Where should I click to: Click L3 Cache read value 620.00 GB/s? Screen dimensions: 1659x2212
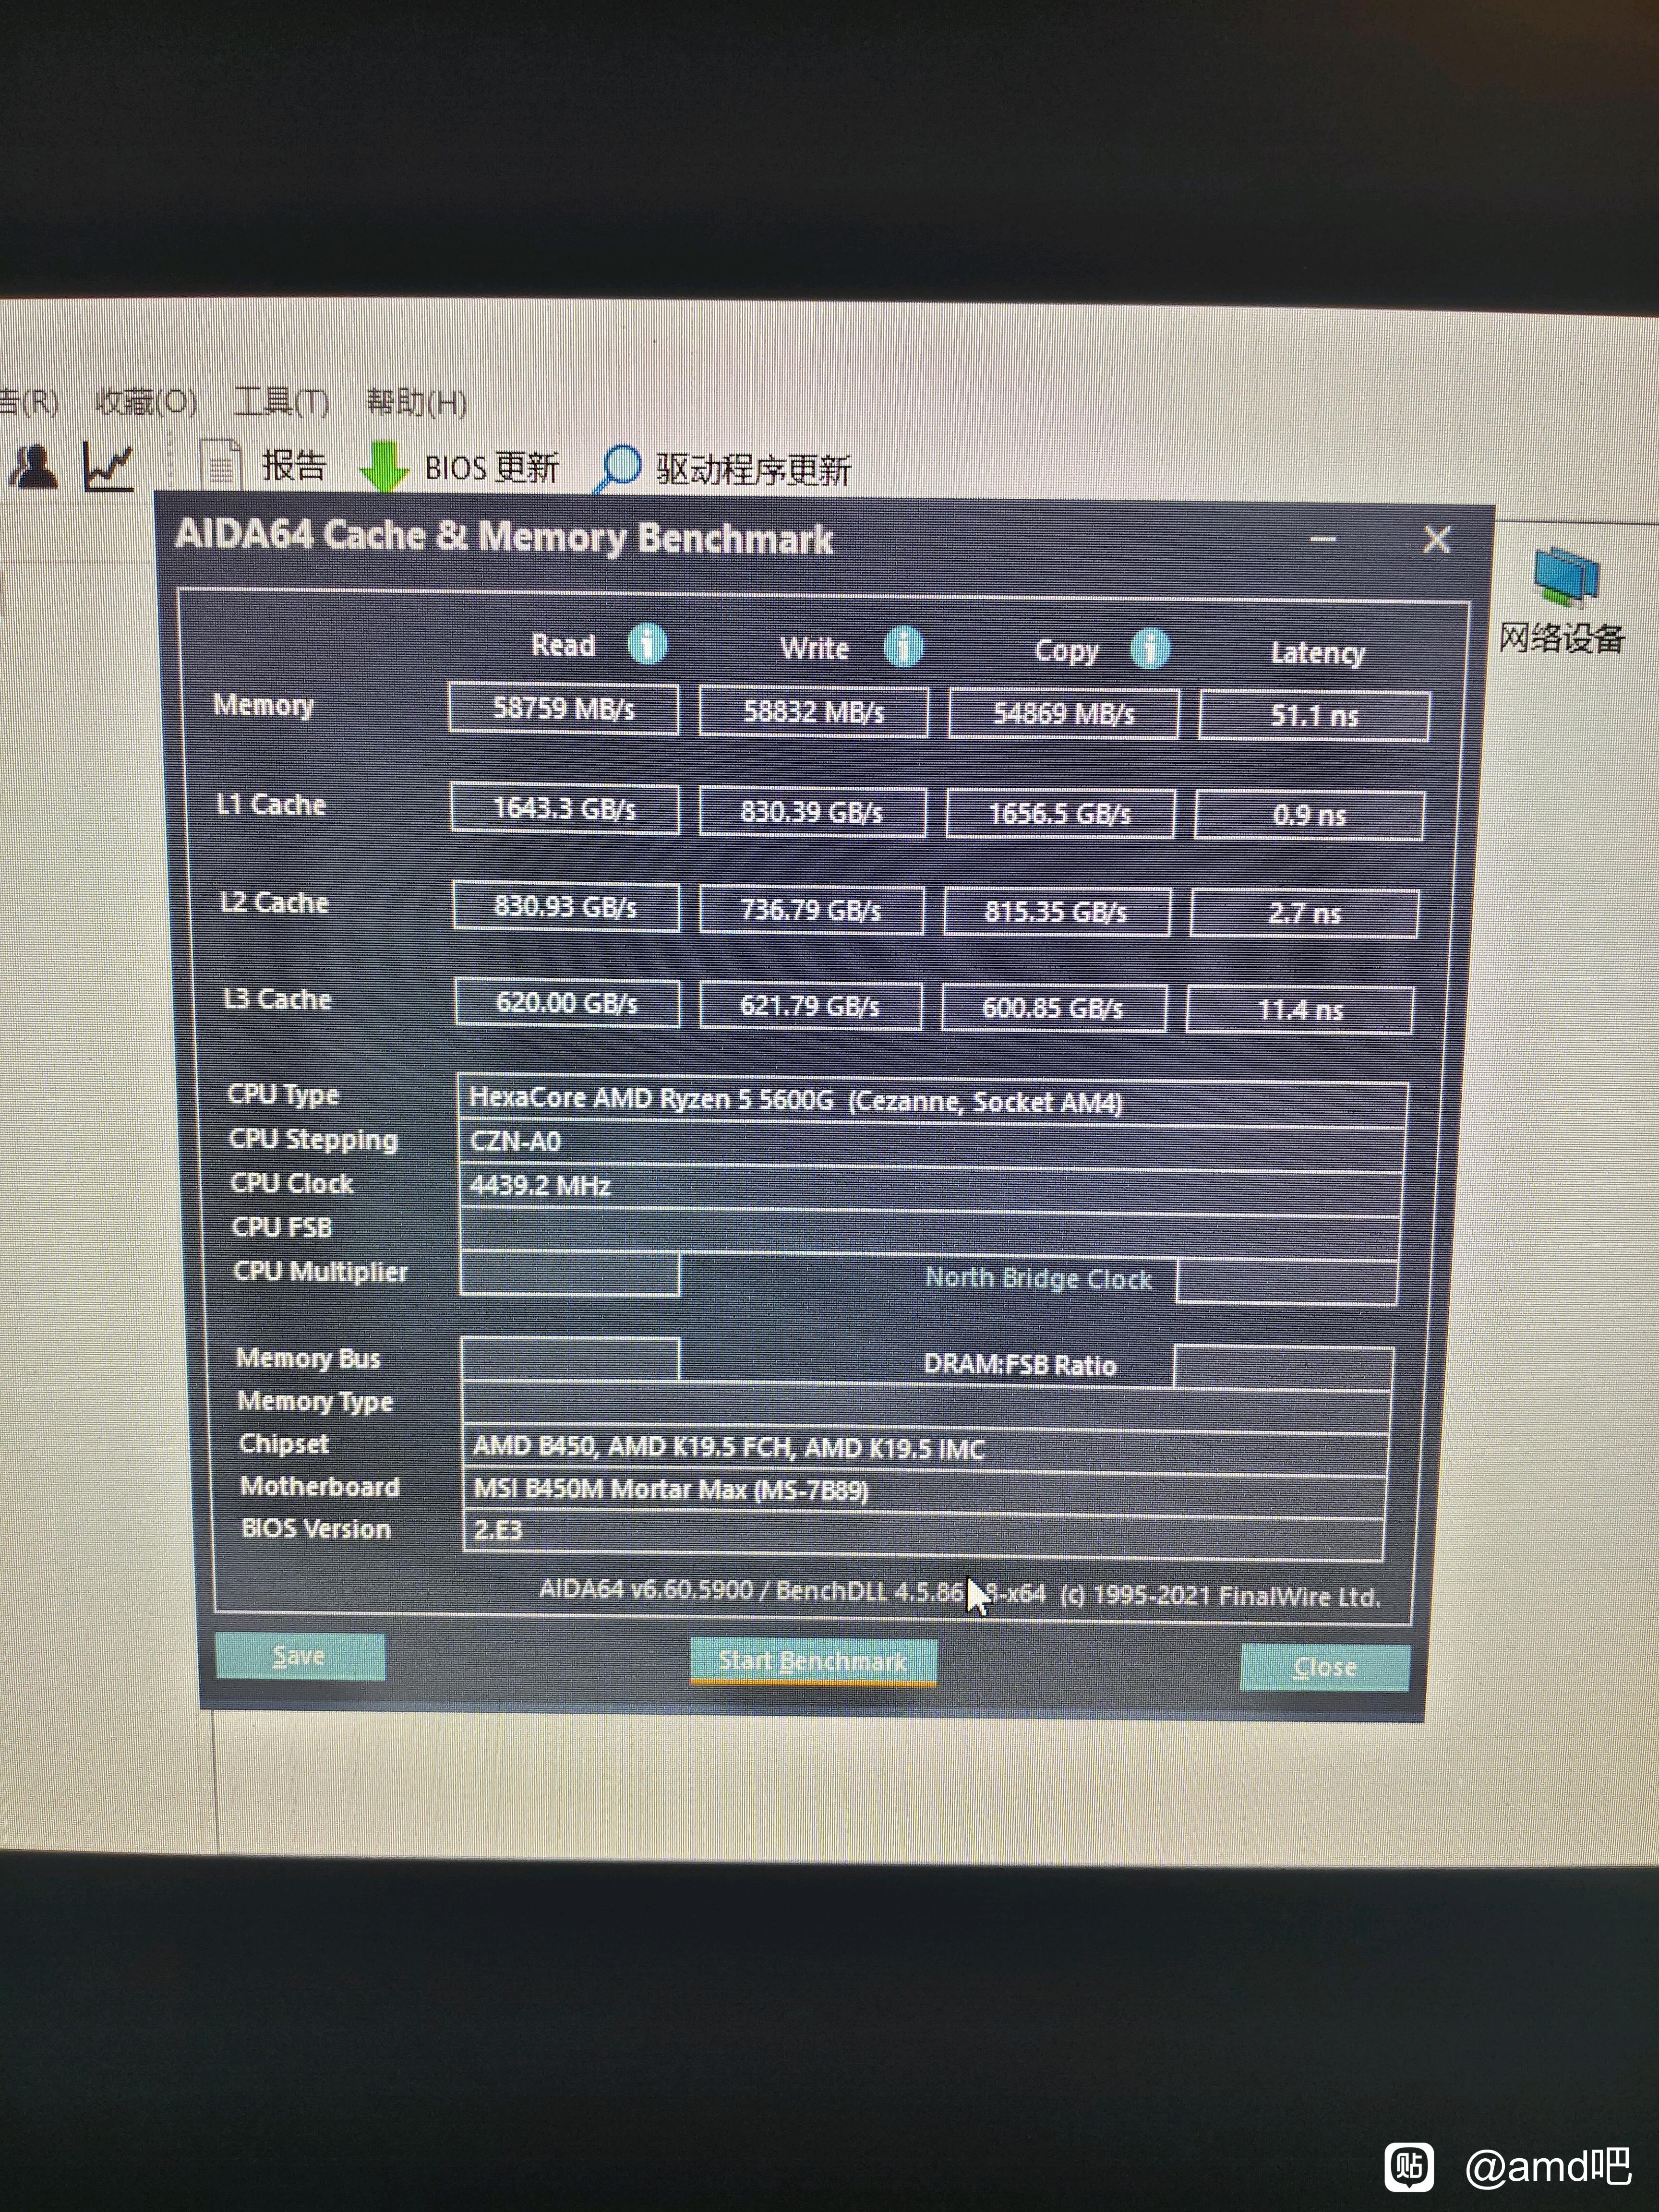(567, 1003)
